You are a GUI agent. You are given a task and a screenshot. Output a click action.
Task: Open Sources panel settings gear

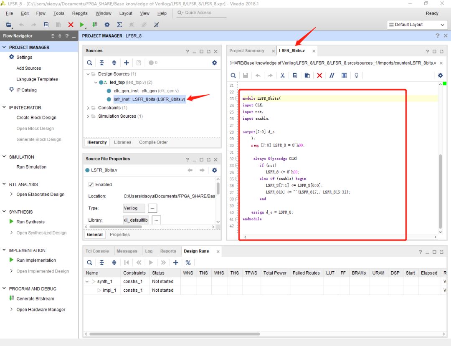215,63
